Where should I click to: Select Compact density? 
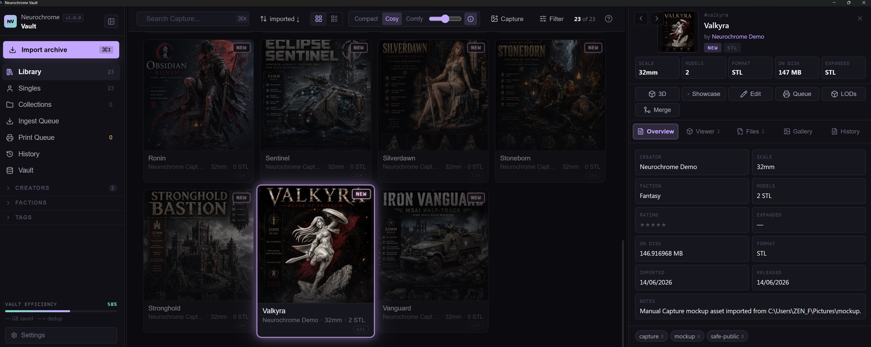[366, 19]
